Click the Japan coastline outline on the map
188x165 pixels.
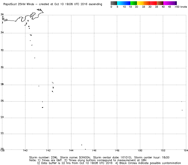pyautogui.click(x=23, y=17)
